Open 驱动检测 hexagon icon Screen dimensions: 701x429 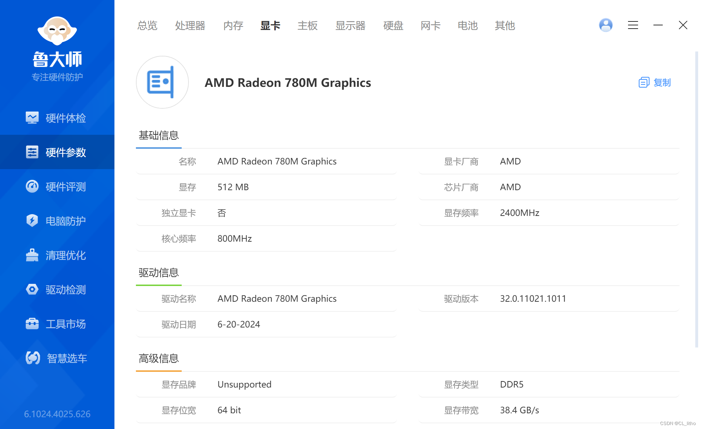point(32,290)
